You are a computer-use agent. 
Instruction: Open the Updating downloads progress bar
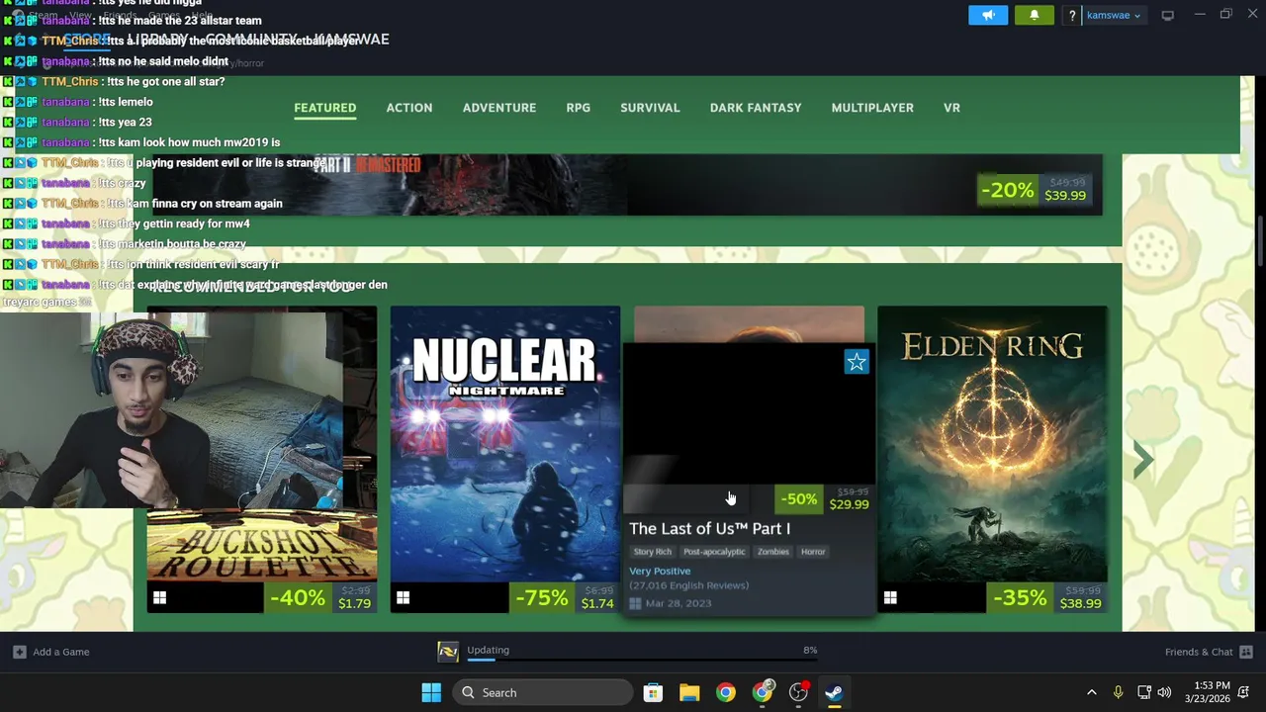pos(642,660)
